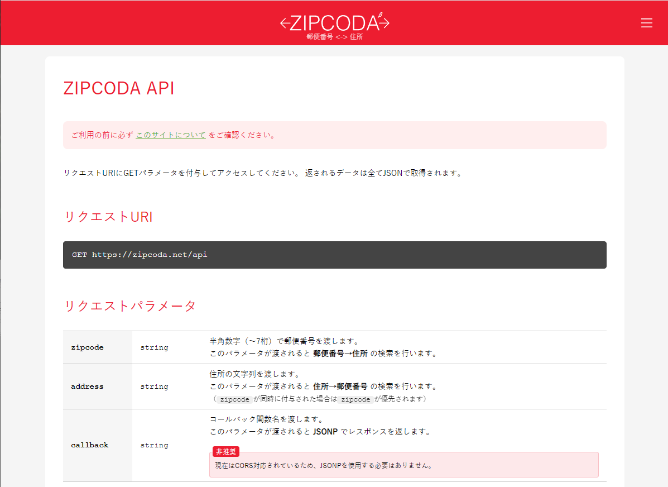Image resolution: width=668 pixels, height=487 pixels.
Task: Click the address parameter name cell
Action: 87,386
